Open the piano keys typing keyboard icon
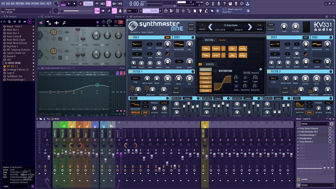 click(97, 11)
